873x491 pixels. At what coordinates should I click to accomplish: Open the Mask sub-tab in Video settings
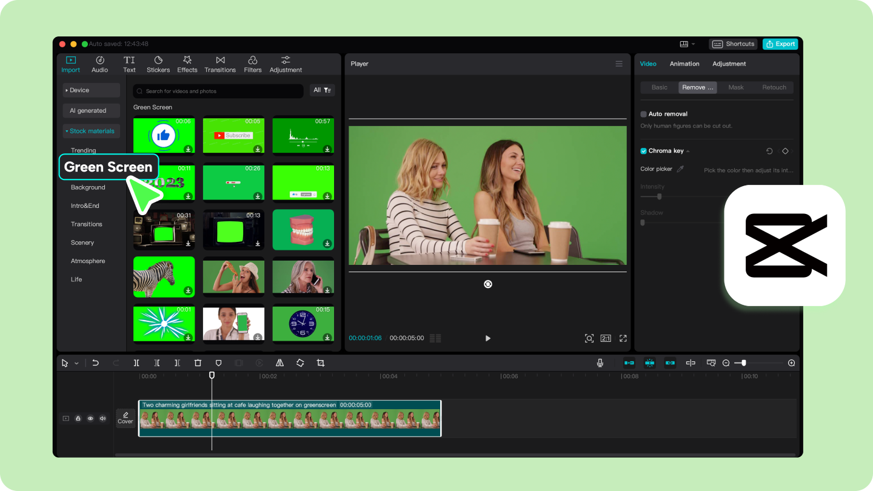point(735,87)
